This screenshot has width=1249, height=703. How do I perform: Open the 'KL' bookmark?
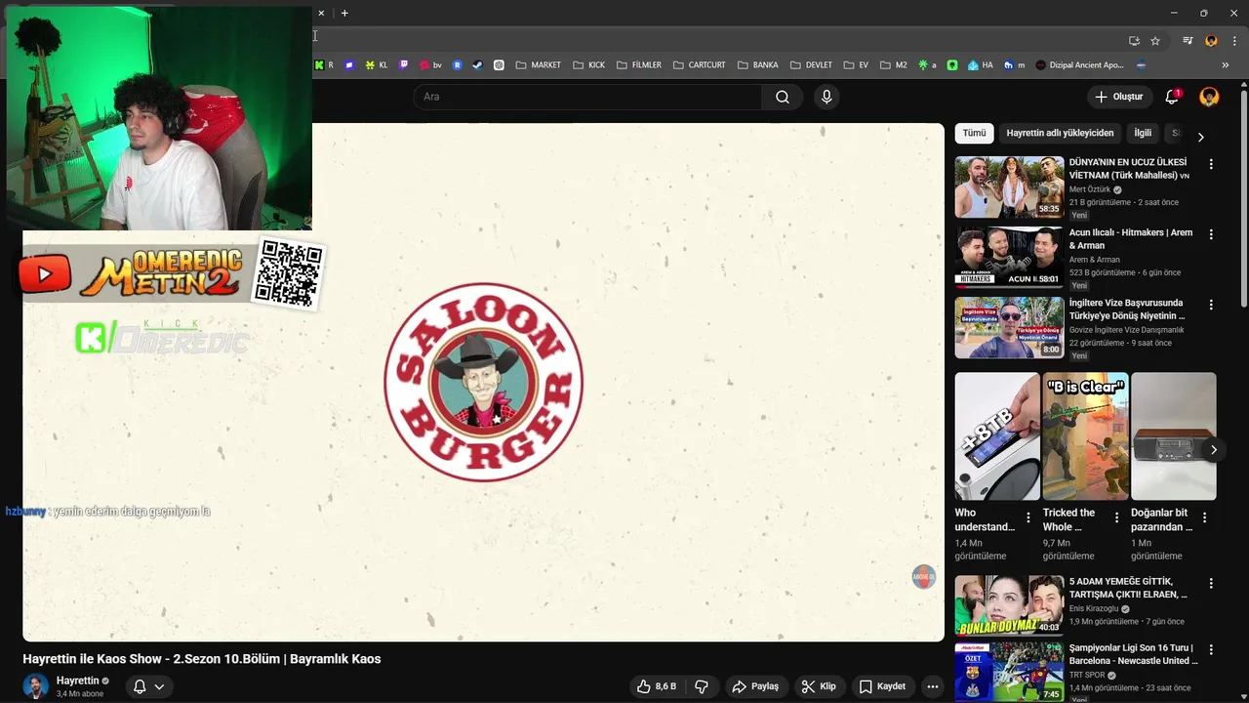click(377, 65)
